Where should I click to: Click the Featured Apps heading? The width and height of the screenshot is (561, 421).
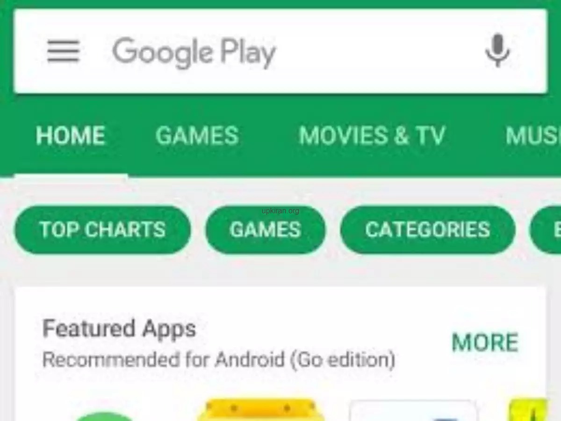[x=119, y=329]
